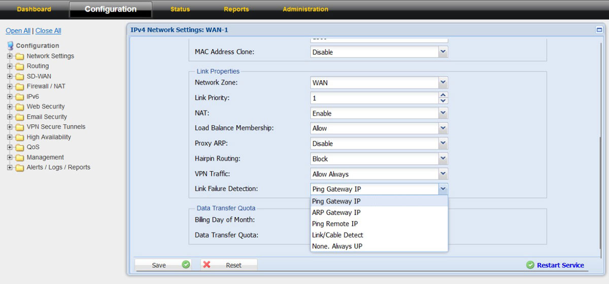609x284 pixels.
Task: Click the Firewall / NAT folder icon
Action: [19, 87]
